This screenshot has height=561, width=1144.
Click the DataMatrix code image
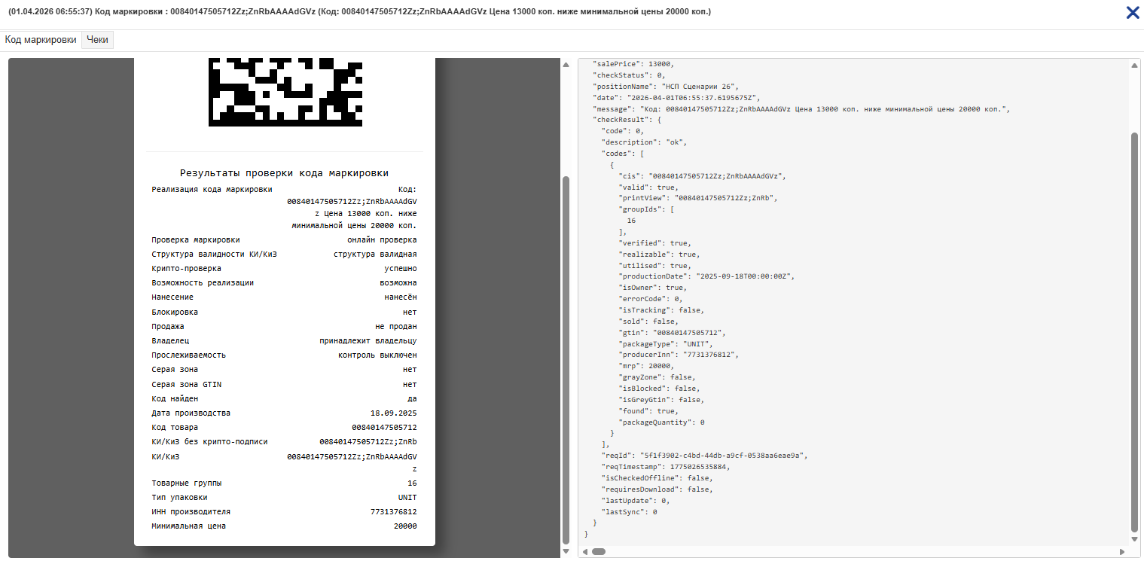[285, 92]
